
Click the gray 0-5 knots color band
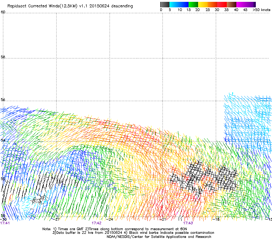point(165,4)
